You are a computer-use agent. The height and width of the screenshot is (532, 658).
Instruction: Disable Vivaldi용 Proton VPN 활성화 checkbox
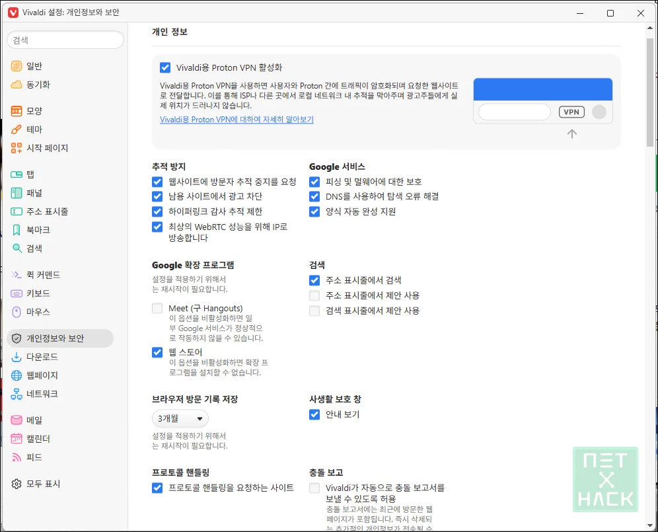tap(165, 67)
